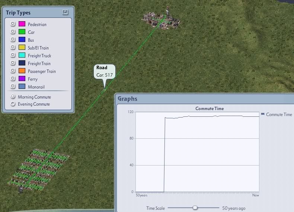Select the Morning Commute radio button

click(x=13, y=96)
